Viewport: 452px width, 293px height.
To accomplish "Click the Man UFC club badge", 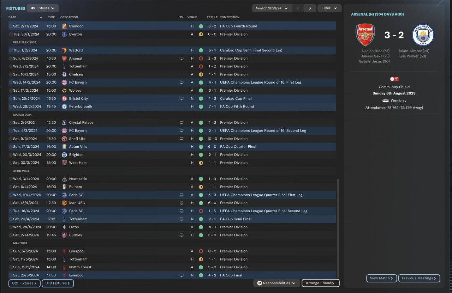I will [64, 203].
